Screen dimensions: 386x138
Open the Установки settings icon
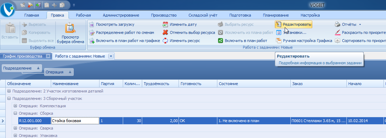[279, 32]
